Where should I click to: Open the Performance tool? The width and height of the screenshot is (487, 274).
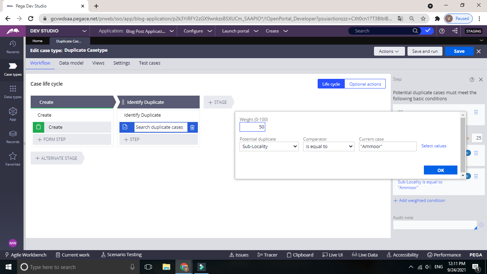tap(444, 255)
